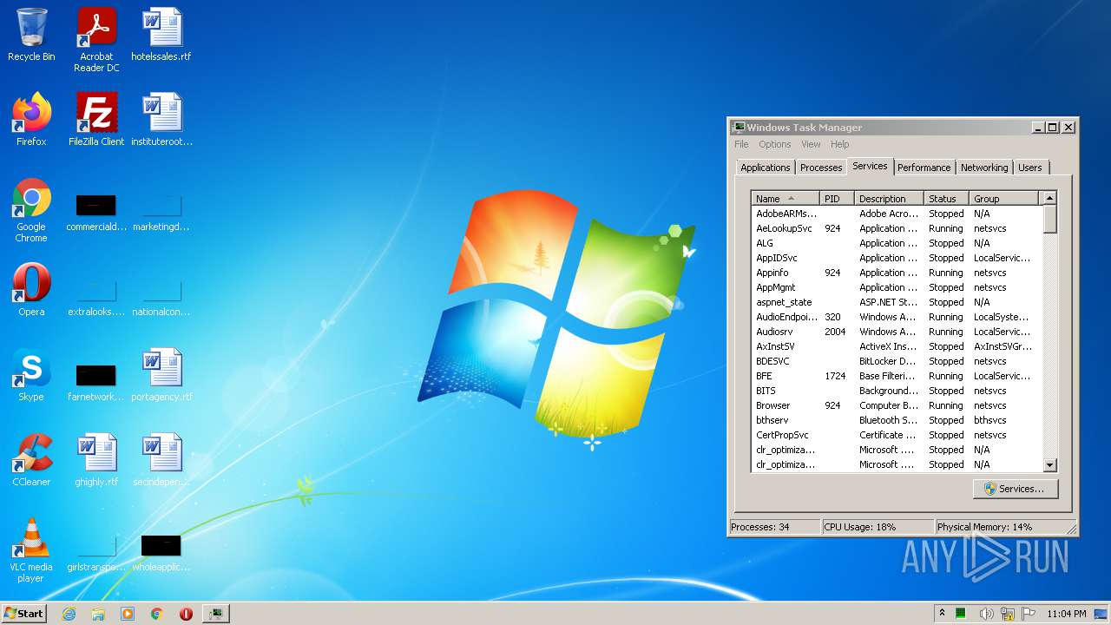Image resolution: width=1111 pixels, height=625 pixels.
Task: Select Google Chrome desktop shortcut
Action: [31, 210]
